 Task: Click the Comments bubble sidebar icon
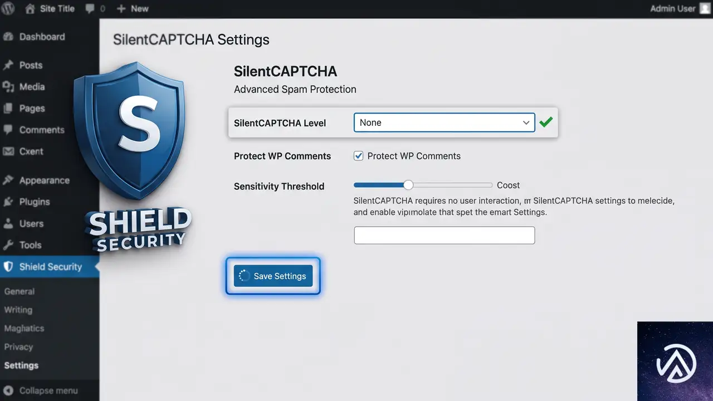[x=8, y=130]
